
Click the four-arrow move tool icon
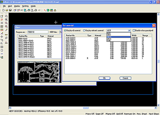2,37
